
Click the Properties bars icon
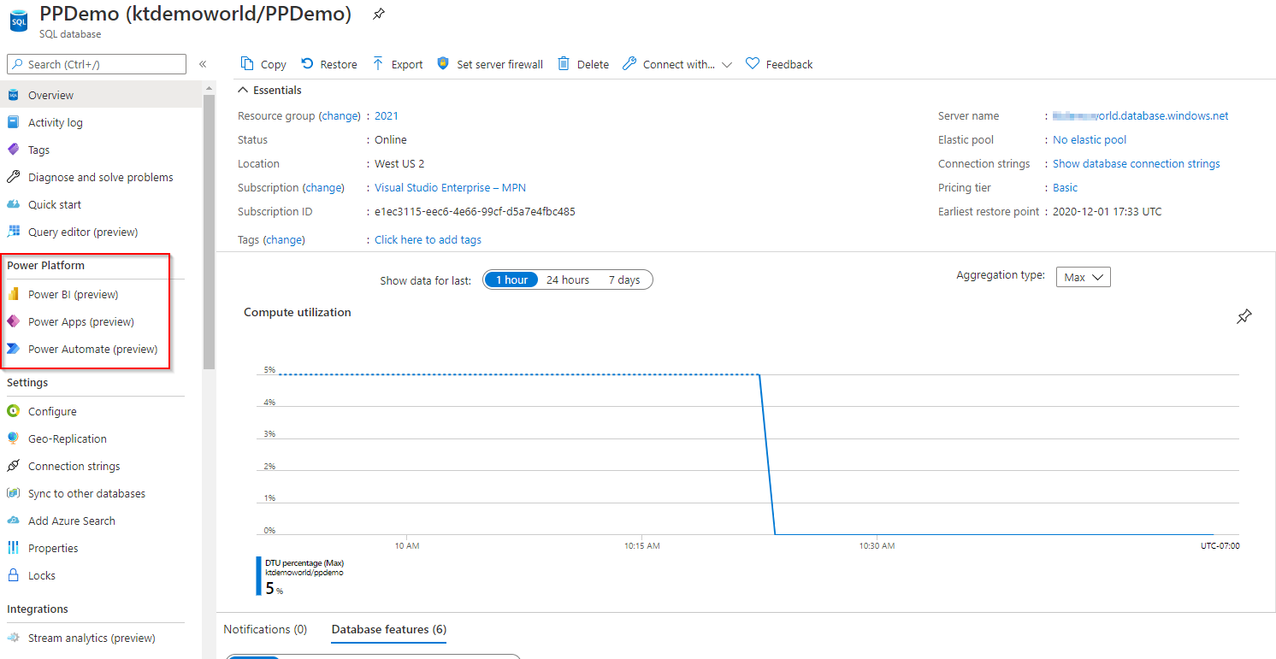13,548
